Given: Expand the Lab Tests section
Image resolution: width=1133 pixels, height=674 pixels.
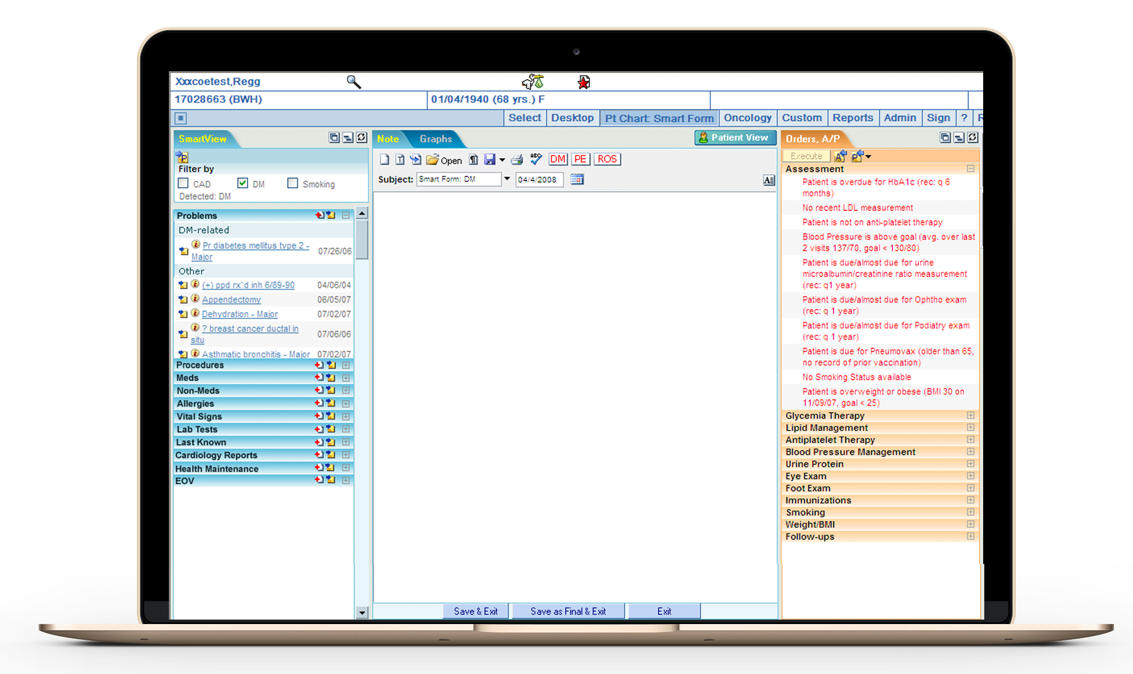Looking at the screenshot, I should (346, 429).
